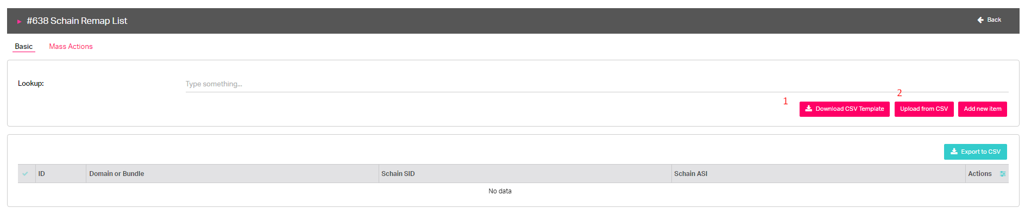Switch to the Basic tab
Viewport: 1025px width, 220px height.
[x=24, y=47]
